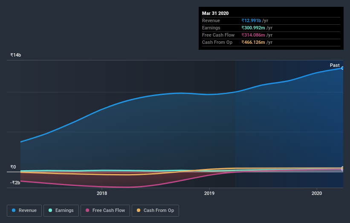The height and width of the screenshot is (223, 350).
Task: Click the ₹466.126m cash from op value
Action: pos(253,42)
